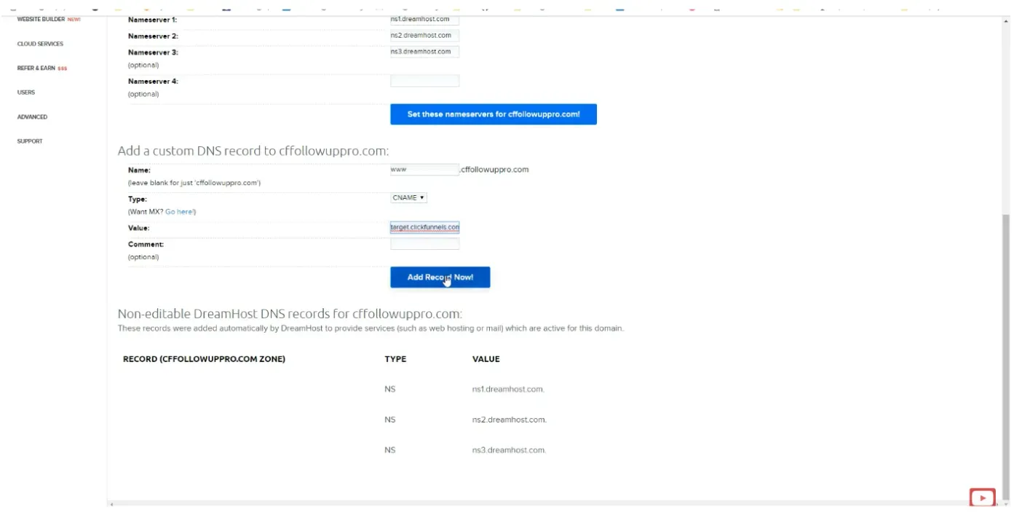
Task: Open Advanced sidebar section
Action: click(x=32, y=117)
